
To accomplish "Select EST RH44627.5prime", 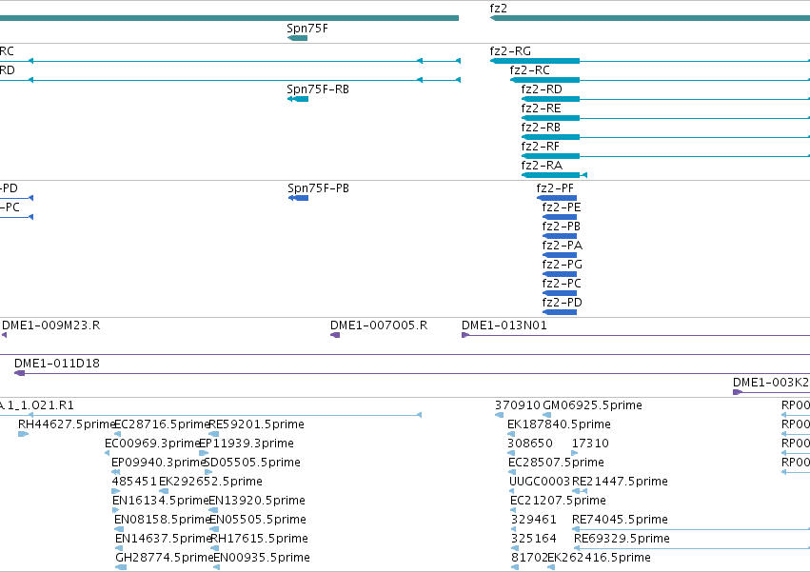I will coord(23,434).
